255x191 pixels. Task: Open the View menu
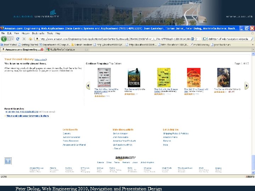tap(16, 33)
